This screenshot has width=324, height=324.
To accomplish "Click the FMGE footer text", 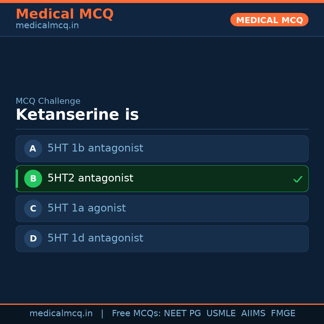I will (x=283, y=313).
